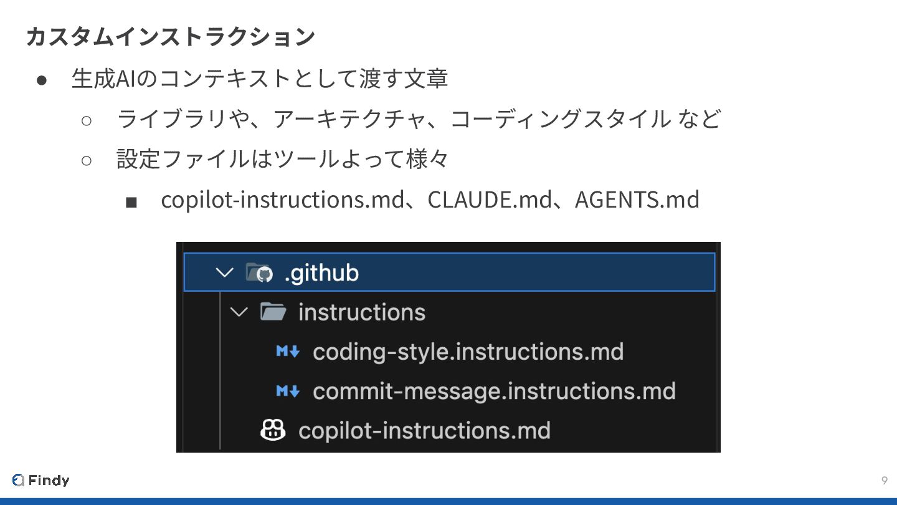
Task: Select the .github folder row
Action: (449, 272)
